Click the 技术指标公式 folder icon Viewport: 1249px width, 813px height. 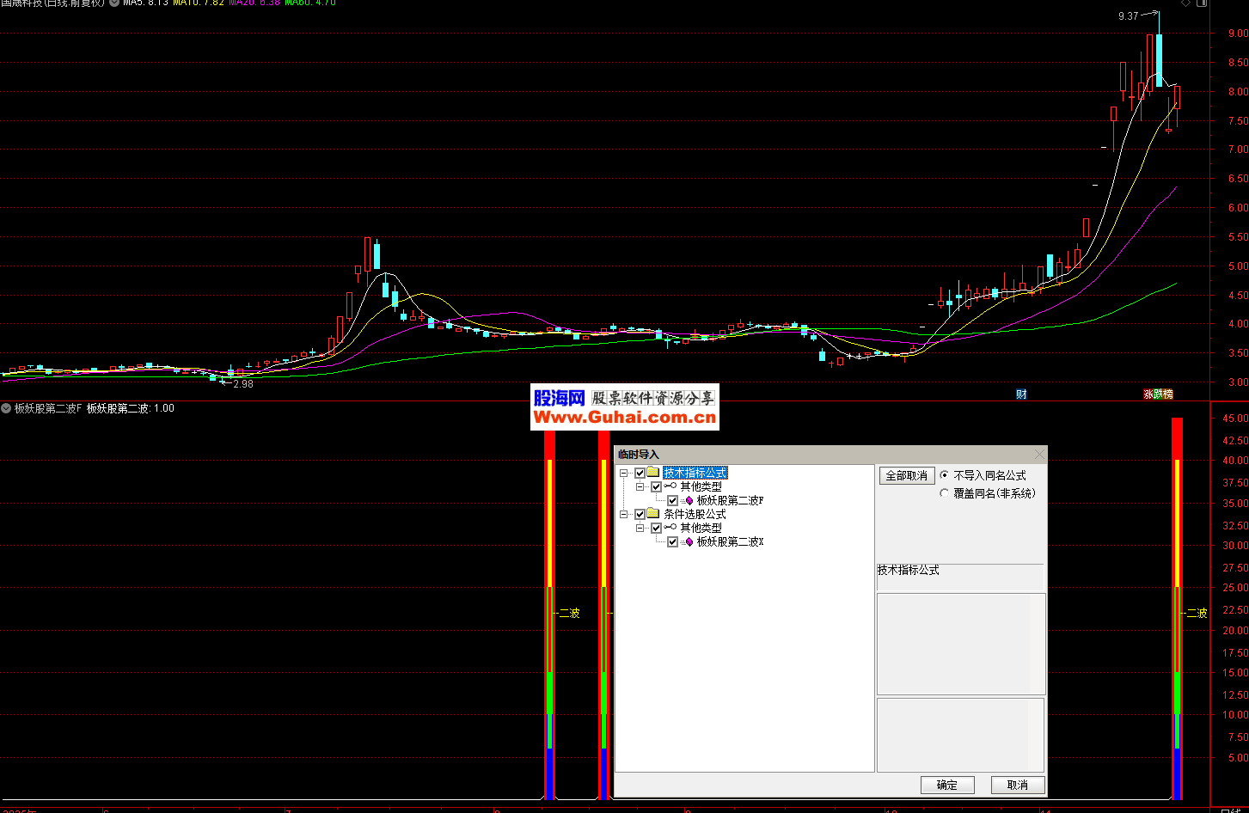point(653,474)
